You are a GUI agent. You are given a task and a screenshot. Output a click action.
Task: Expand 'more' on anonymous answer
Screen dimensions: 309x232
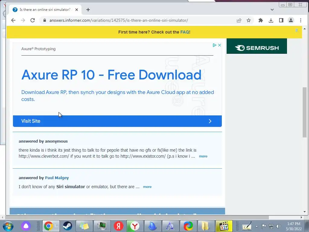point(203,156)
